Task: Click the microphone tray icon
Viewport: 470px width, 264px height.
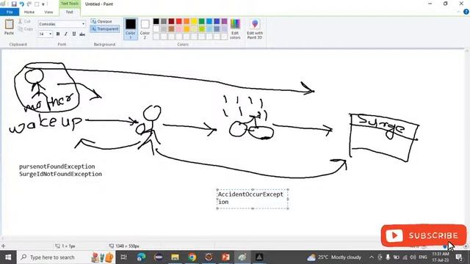Action: [x=388, y=257]
